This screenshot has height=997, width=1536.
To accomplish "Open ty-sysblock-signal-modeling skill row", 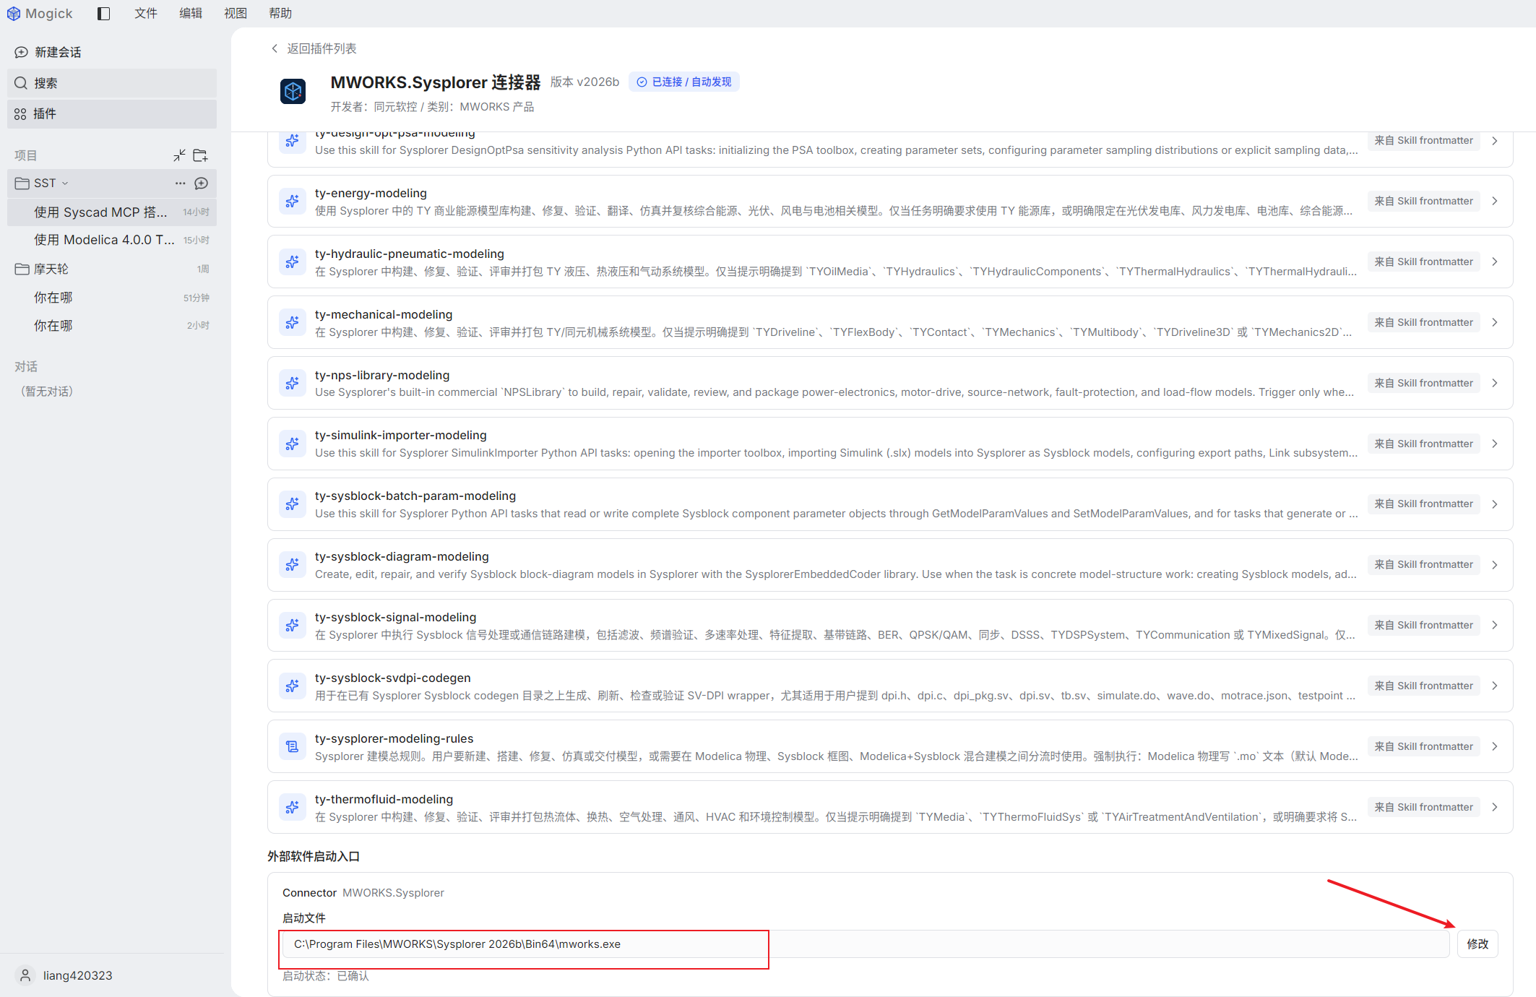I will (890, 626).
